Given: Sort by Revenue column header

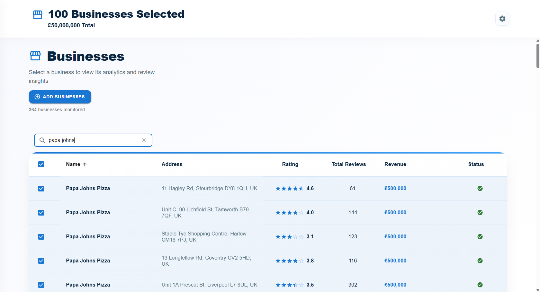Looking at the screenshot, I should coord(395,164).
